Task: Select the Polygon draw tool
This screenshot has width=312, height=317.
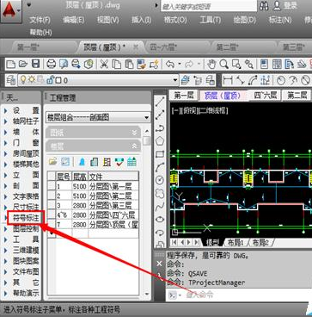Action: point(160,141)
